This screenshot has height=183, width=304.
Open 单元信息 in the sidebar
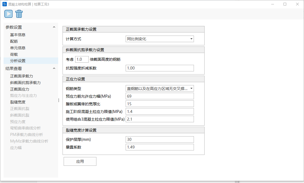coord(18,48)
